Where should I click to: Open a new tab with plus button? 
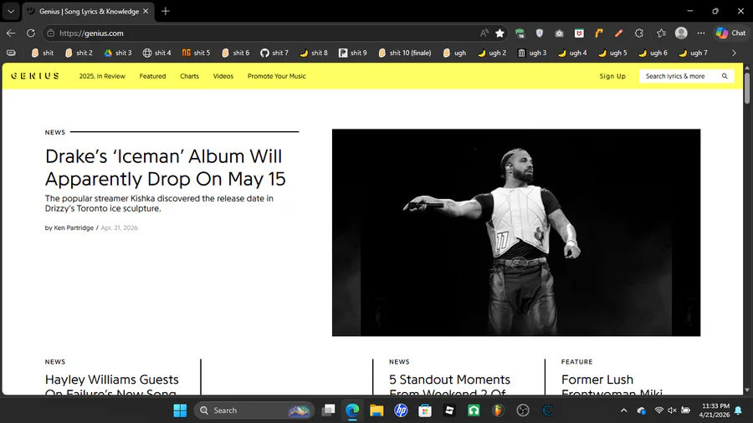[x=166, y=11]
